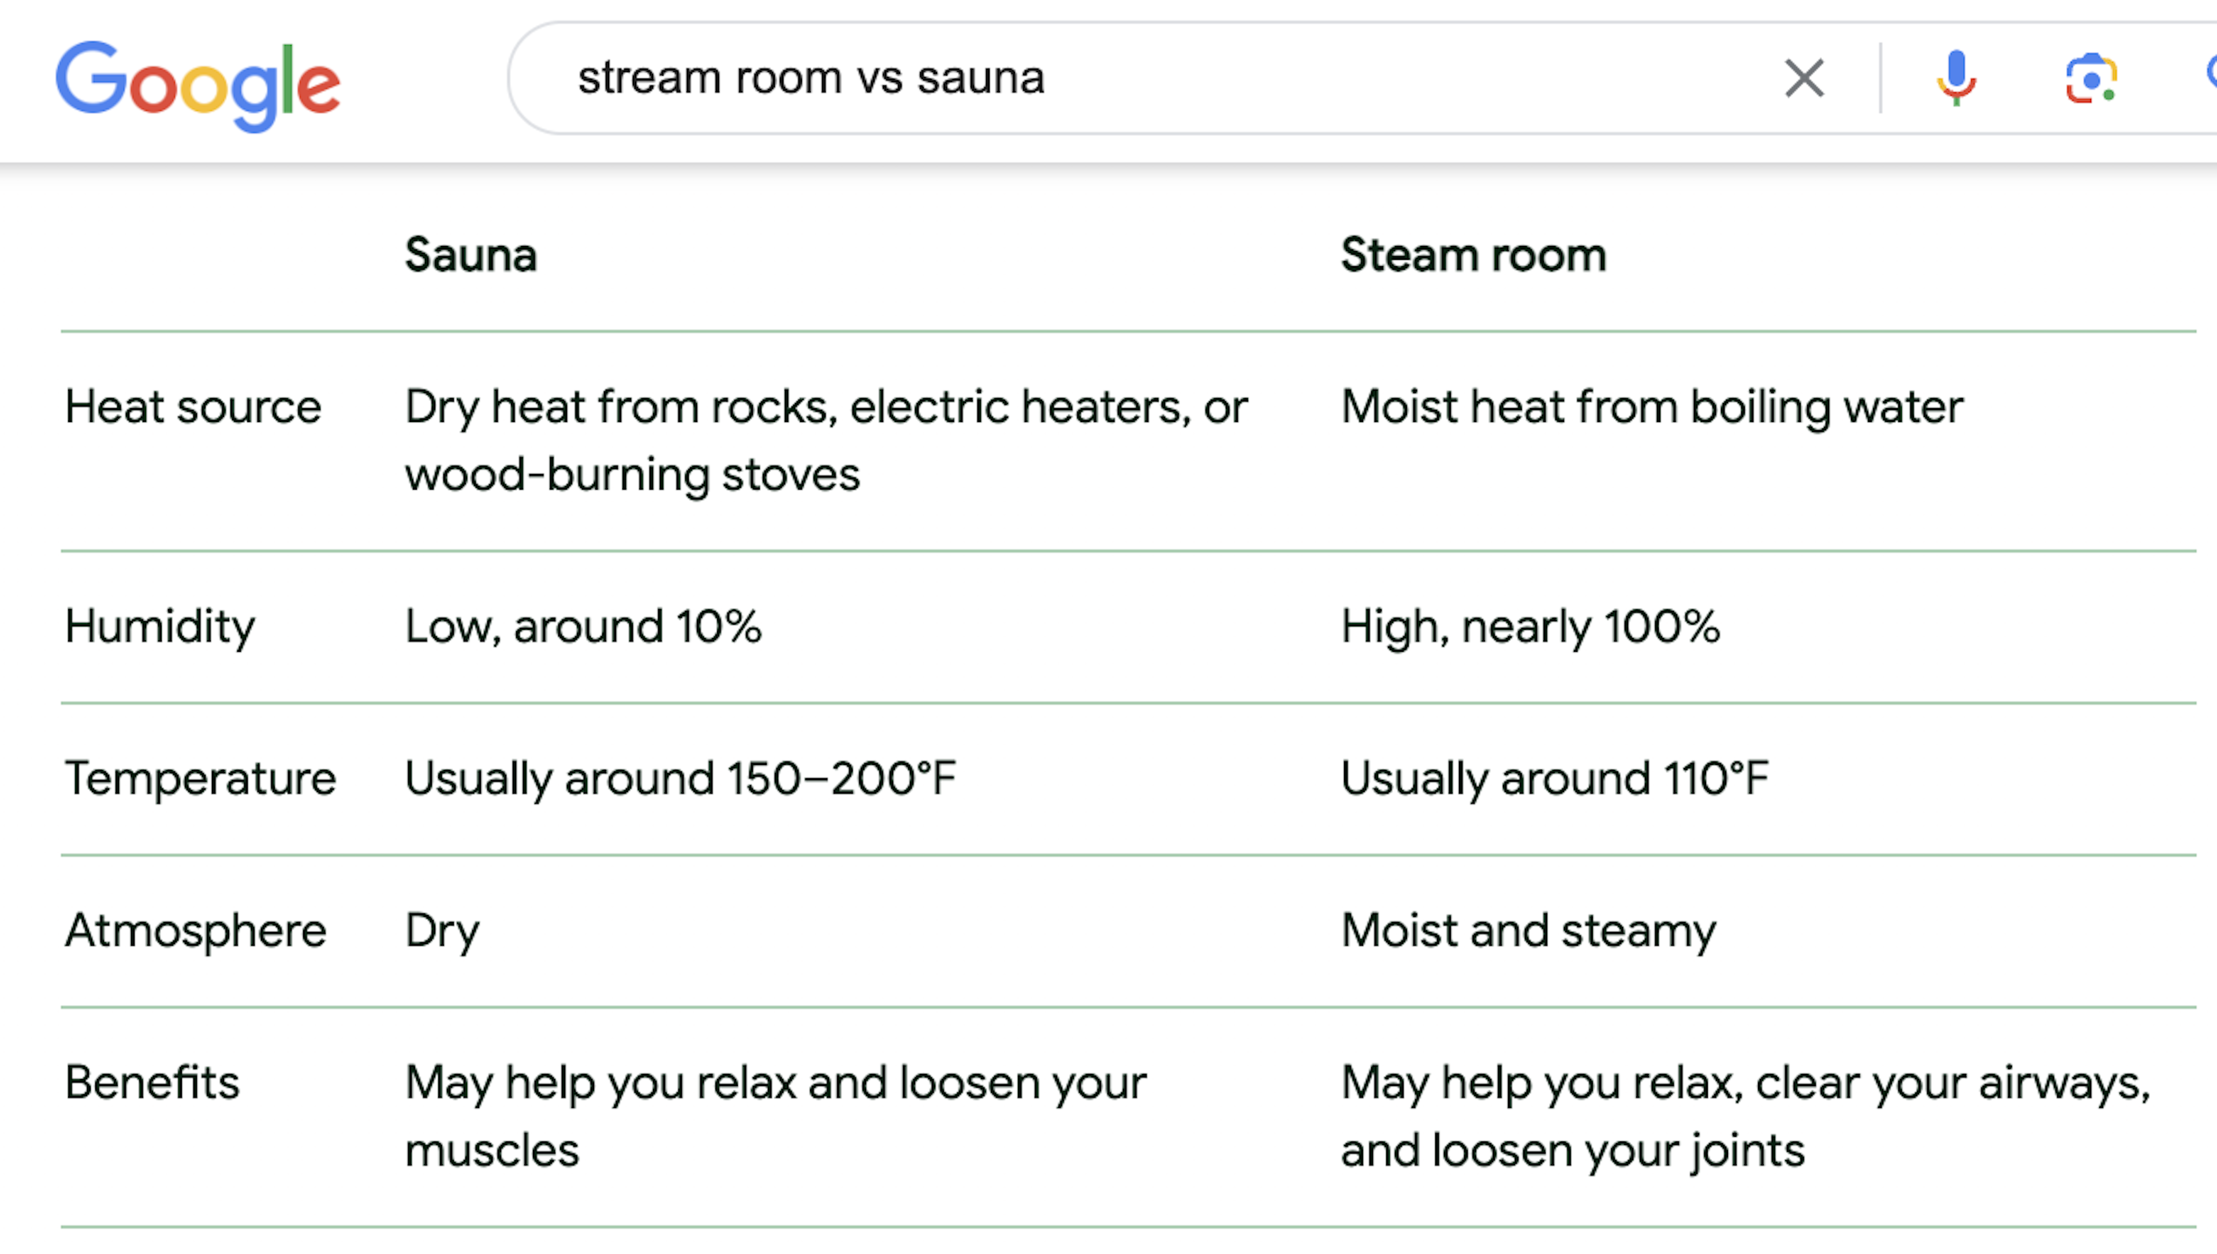Screen dimensions: 2217x1254
Task: Click the 'Usually around 110°F' cell
Action: (1554, 779)
